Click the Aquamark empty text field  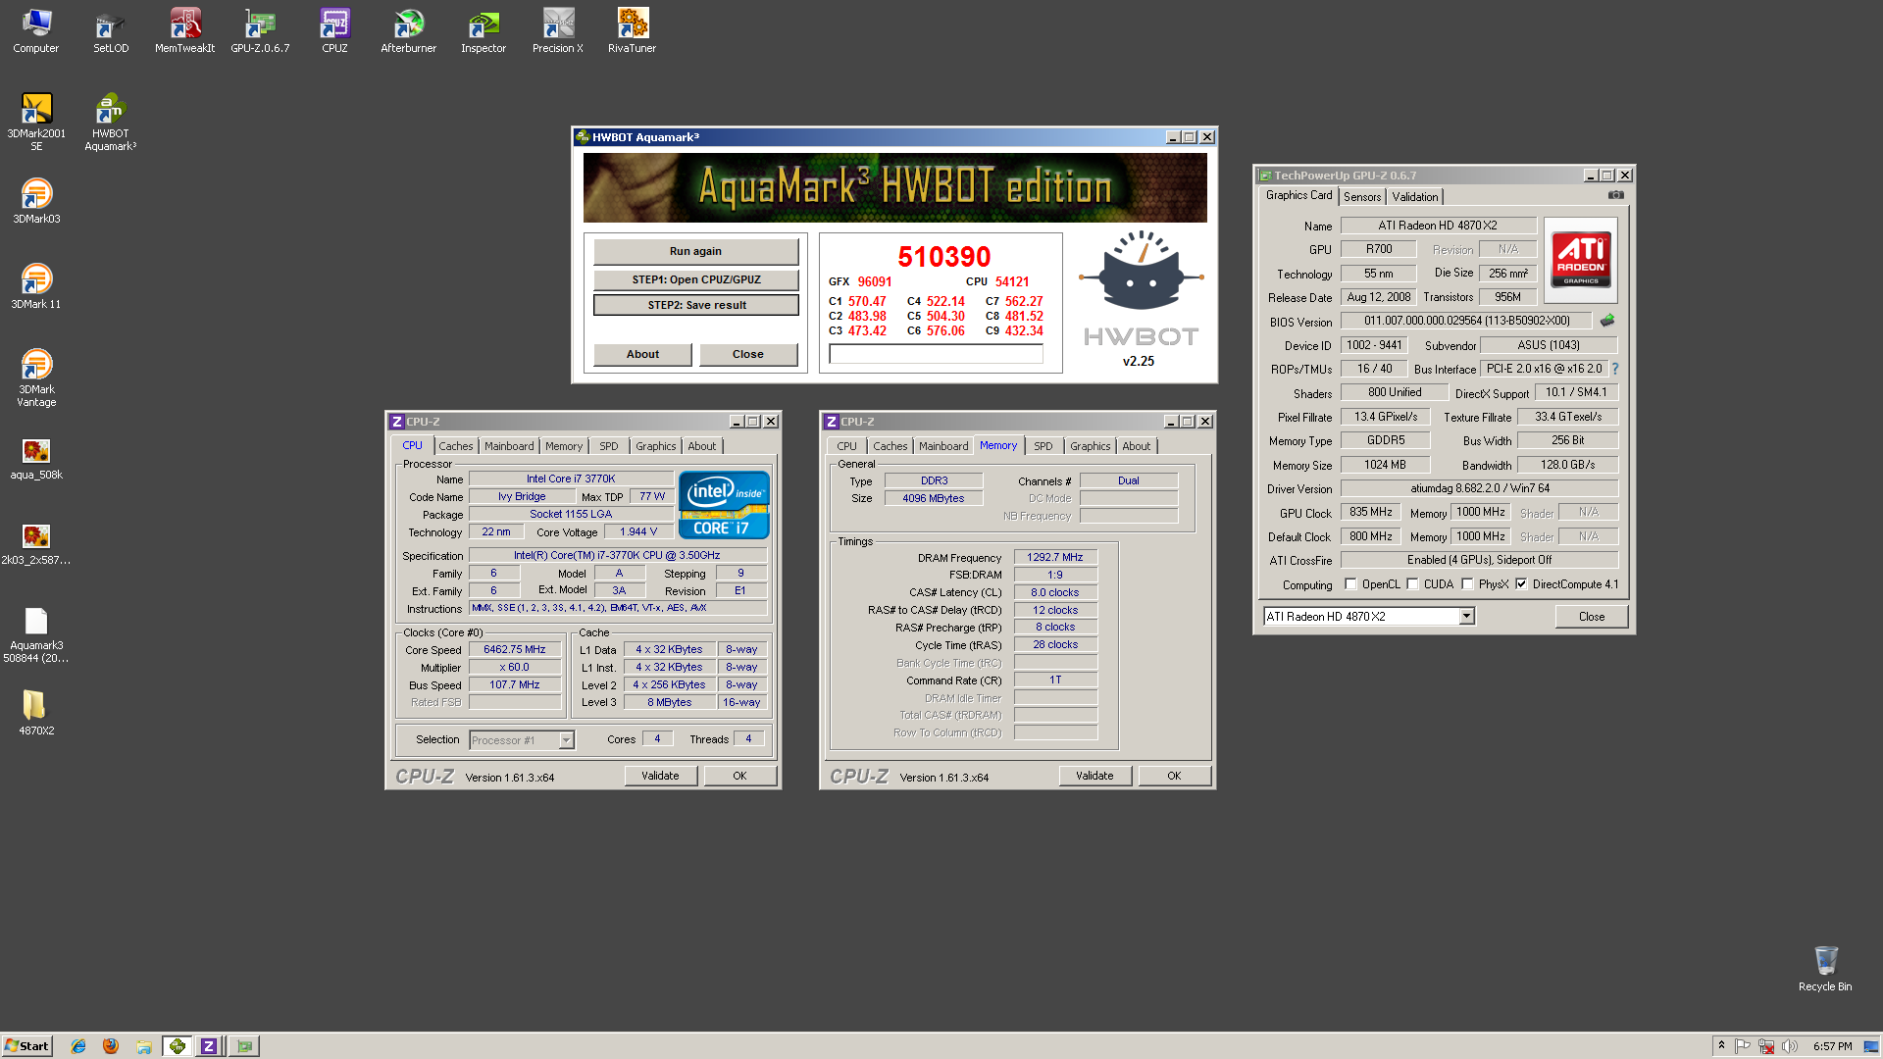click(936, 355)
